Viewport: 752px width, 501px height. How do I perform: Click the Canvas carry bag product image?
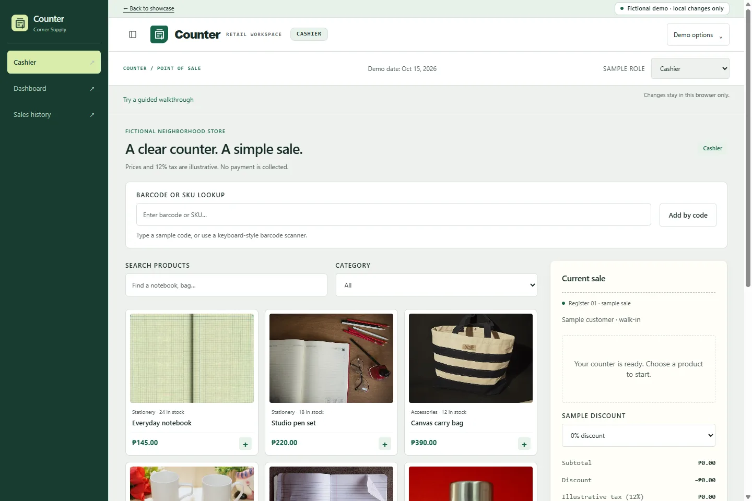click(x=471, y=358)
